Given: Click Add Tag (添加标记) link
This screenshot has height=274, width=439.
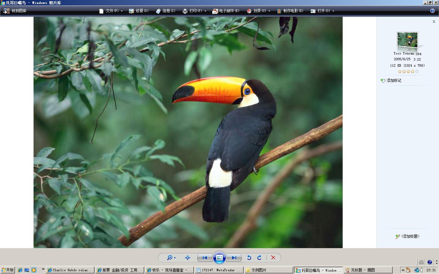Looking at the screenshot, I should coord(394,80).
